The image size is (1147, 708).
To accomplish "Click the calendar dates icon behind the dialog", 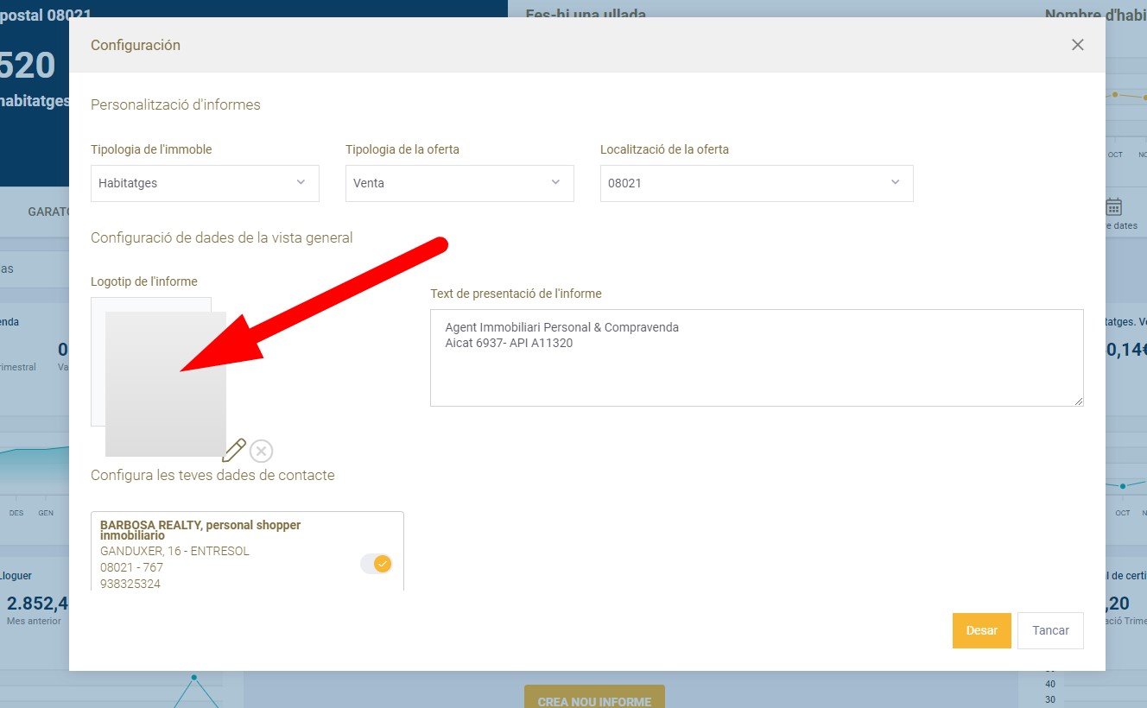I will pos(1114,207).
